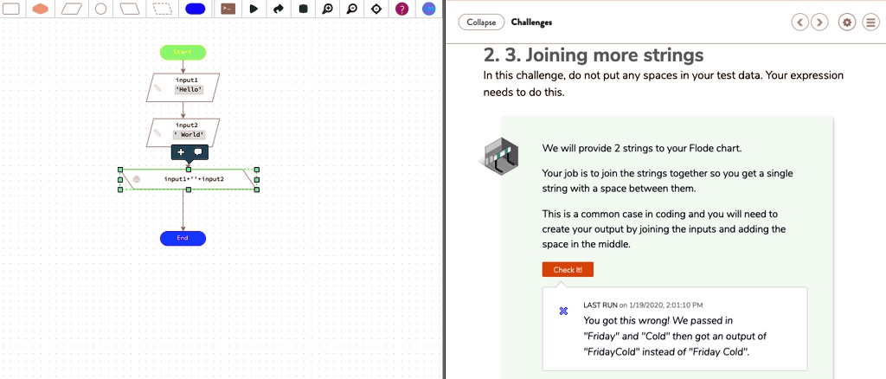The width and height of the screenshot is (886, 379).
Task: Pick the parallelogram input shape tool
Action: pyautogui.click(x=71, y=9)
